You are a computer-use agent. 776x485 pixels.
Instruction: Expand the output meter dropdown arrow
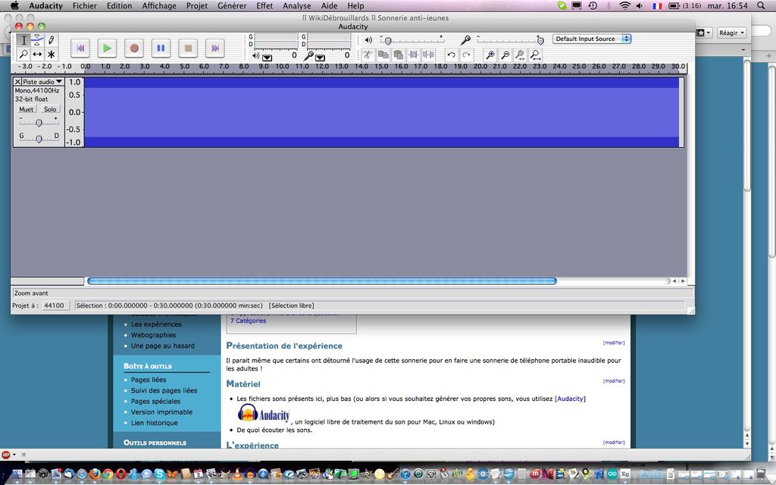pyautogui.click(x=267, y=58)
